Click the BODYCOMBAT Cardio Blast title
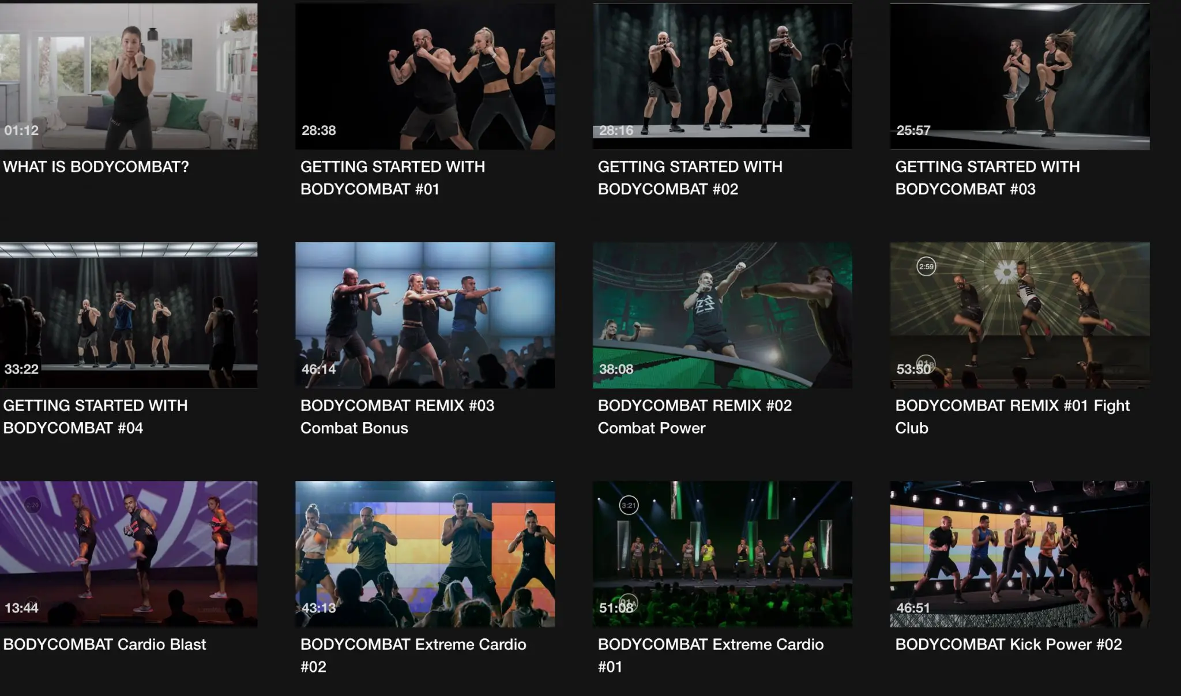The height and width of the screenshot is (696, 1181). 104,644
